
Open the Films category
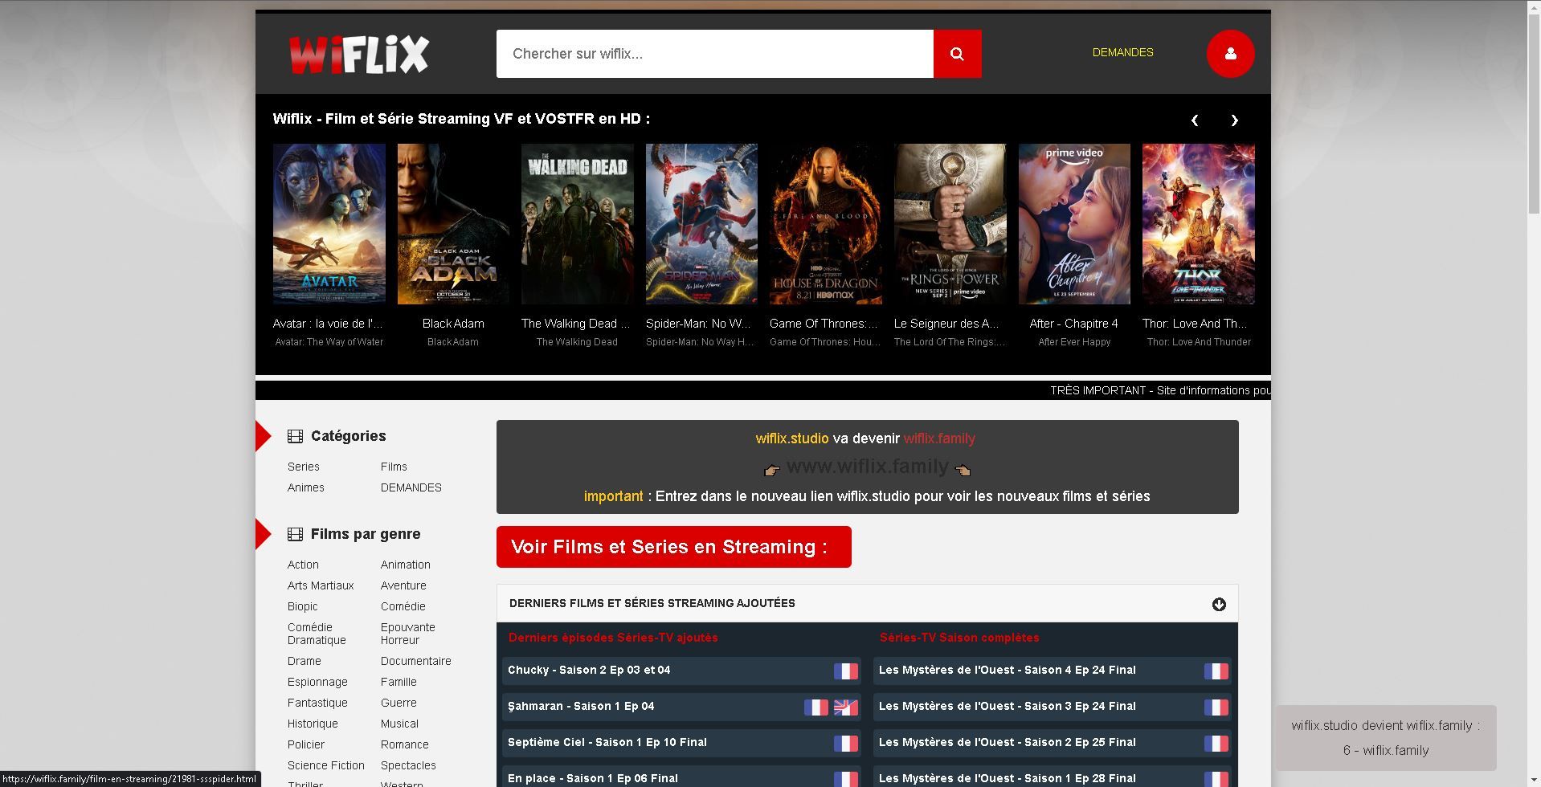click(x=394, y=467)
